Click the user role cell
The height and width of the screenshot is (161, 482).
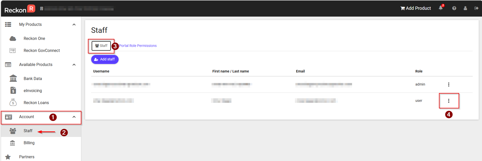[419, 101]
